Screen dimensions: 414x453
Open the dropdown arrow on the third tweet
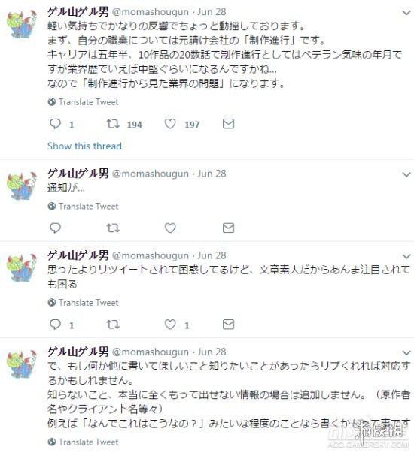click(406, 256)
